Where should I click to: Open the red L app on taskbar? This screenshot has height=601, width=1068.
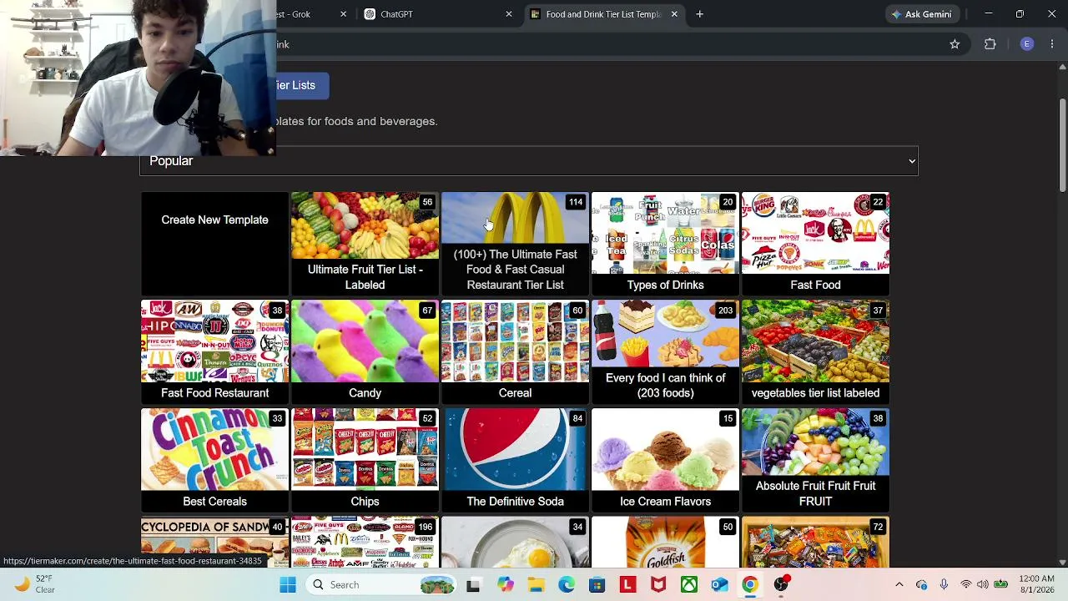click(627, 585)
